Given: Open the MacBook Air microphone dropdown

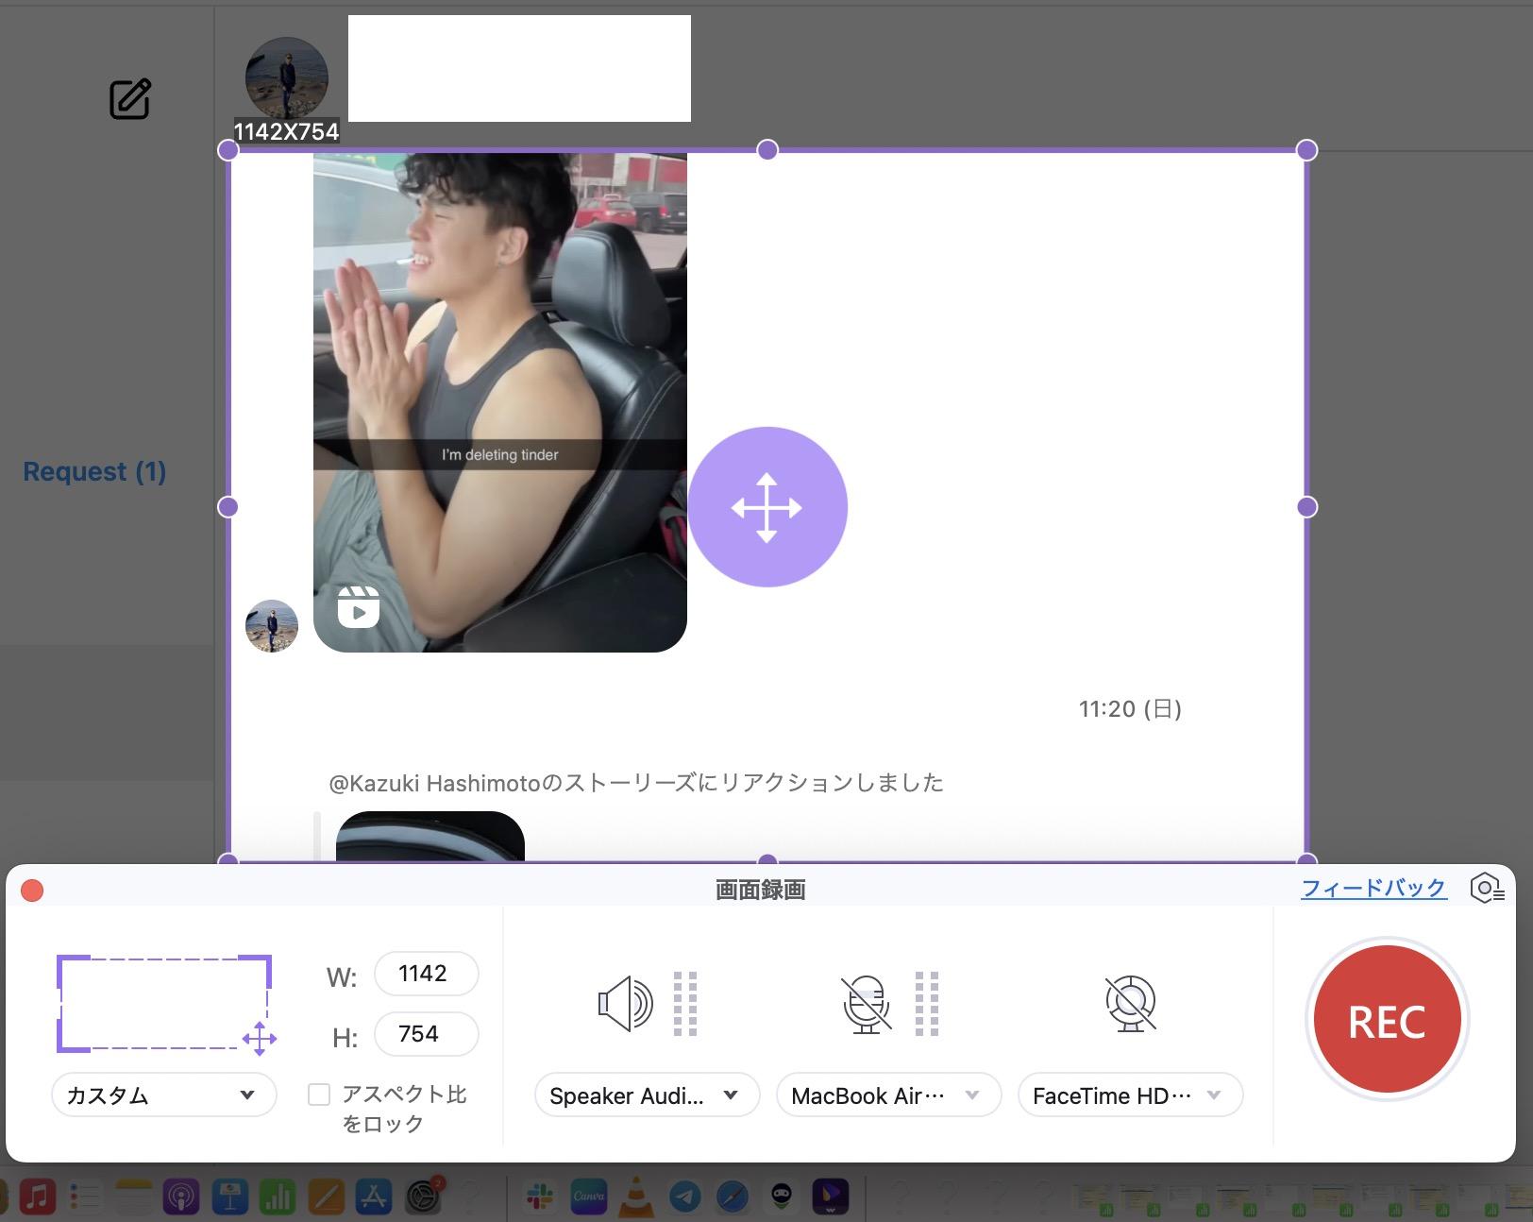Looking at the screenshot, I should pos(887,1095).
